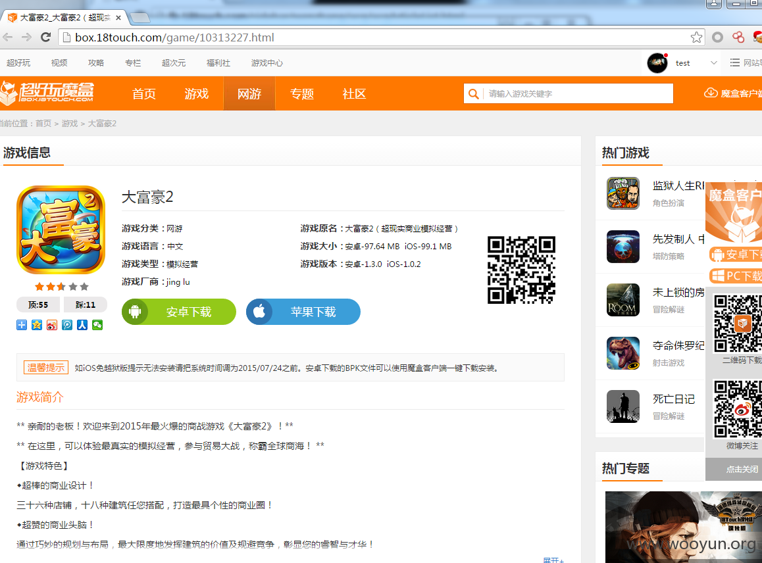The width and height of the screenshot is (762, 563).
Task: Click the 魔盒客户端 download cloud icon
Action: (x=711, y=93)
